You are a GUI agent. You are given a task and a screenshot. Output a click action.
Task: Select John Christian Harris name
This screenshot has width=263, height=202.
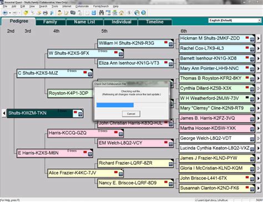[x=130, y=123]
